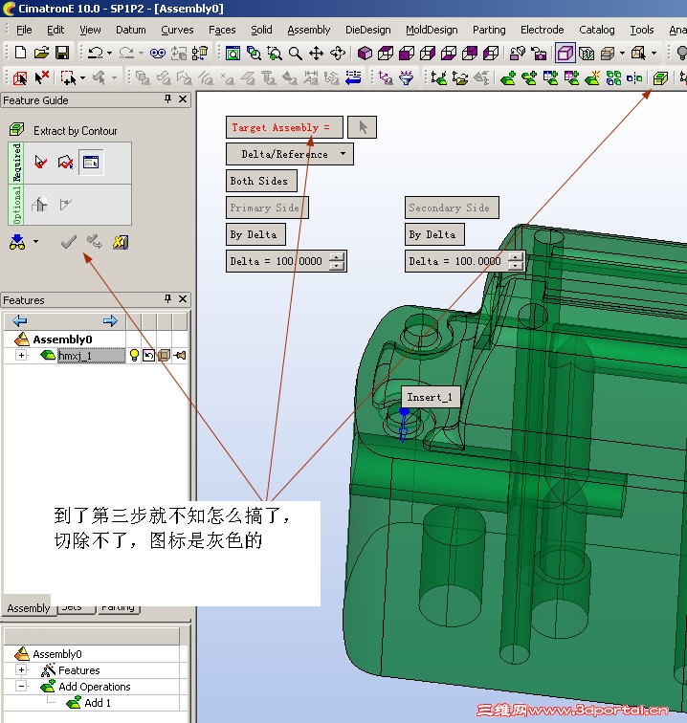Click the blue left arrow in Features panel
This screenshot has height=723, width=687.
(x=20, y=320)
